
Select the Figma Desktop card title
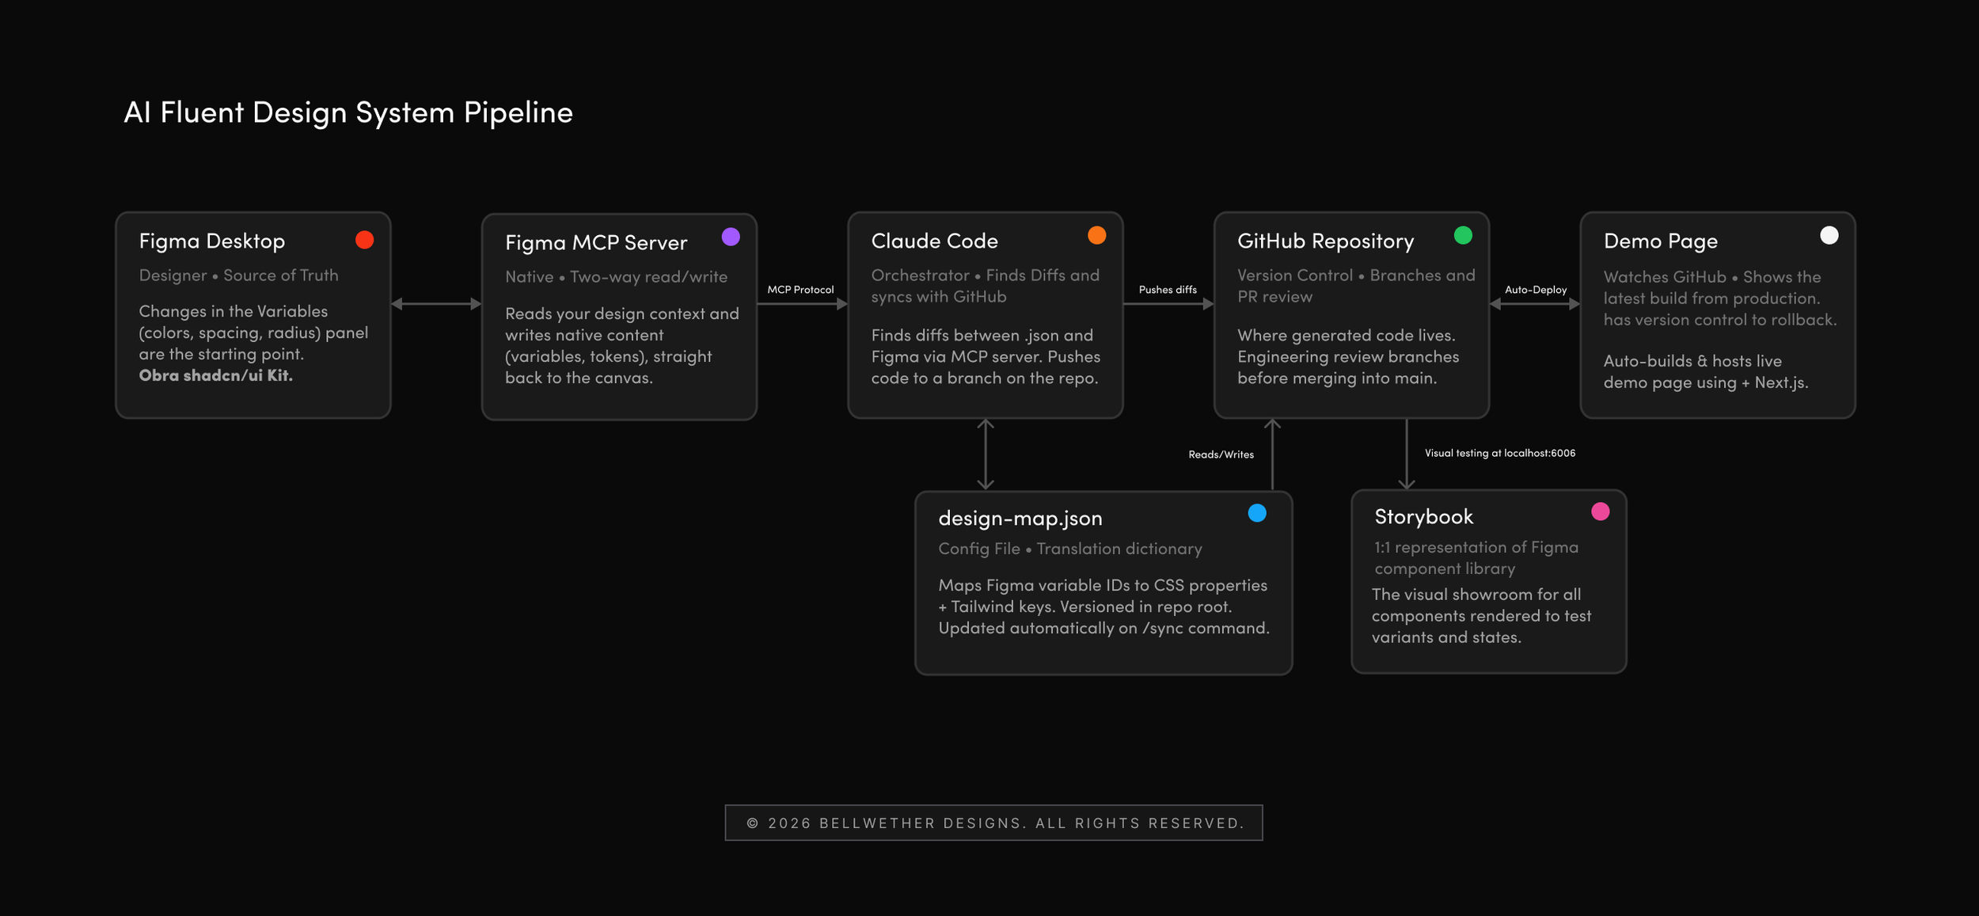(x=212, y=241)
